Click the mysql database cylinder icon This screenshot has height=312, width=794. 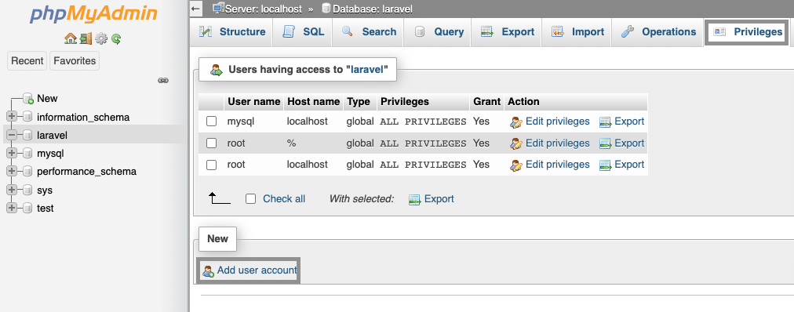tap(27, 154)
